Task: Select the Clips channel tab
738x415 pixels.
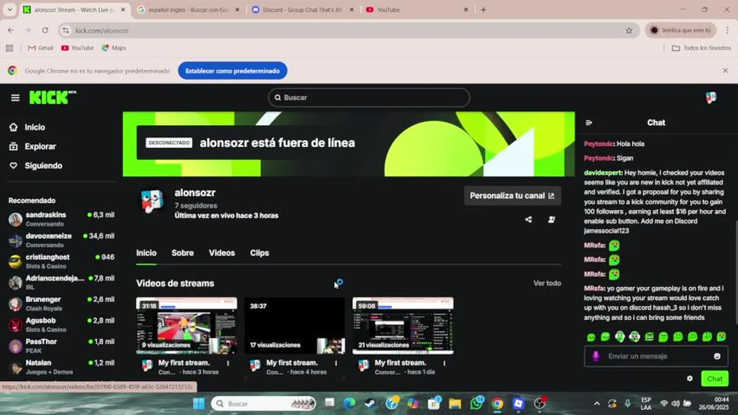Action: click(259, 253)
